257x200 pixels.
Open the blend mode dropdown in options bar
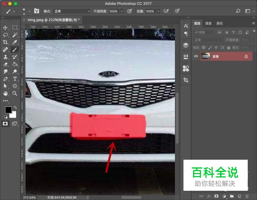[71, 11]
